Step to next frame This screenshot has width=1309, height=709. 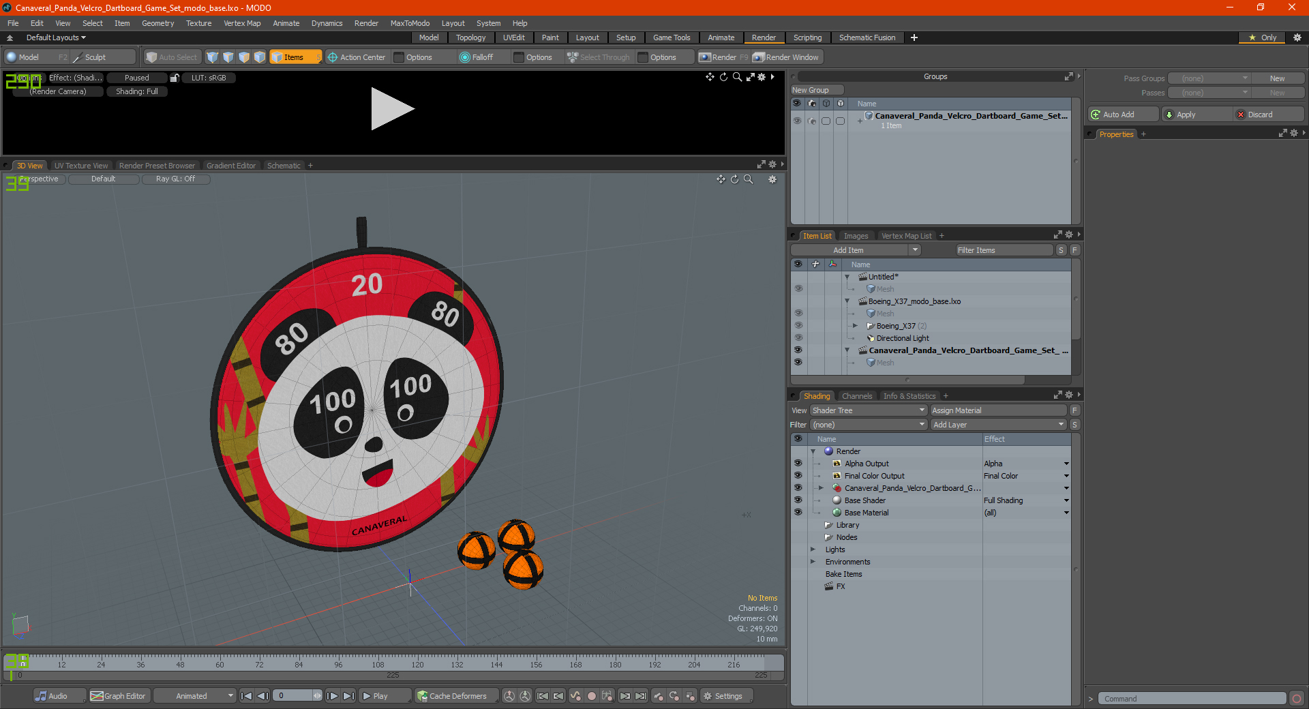332,696
